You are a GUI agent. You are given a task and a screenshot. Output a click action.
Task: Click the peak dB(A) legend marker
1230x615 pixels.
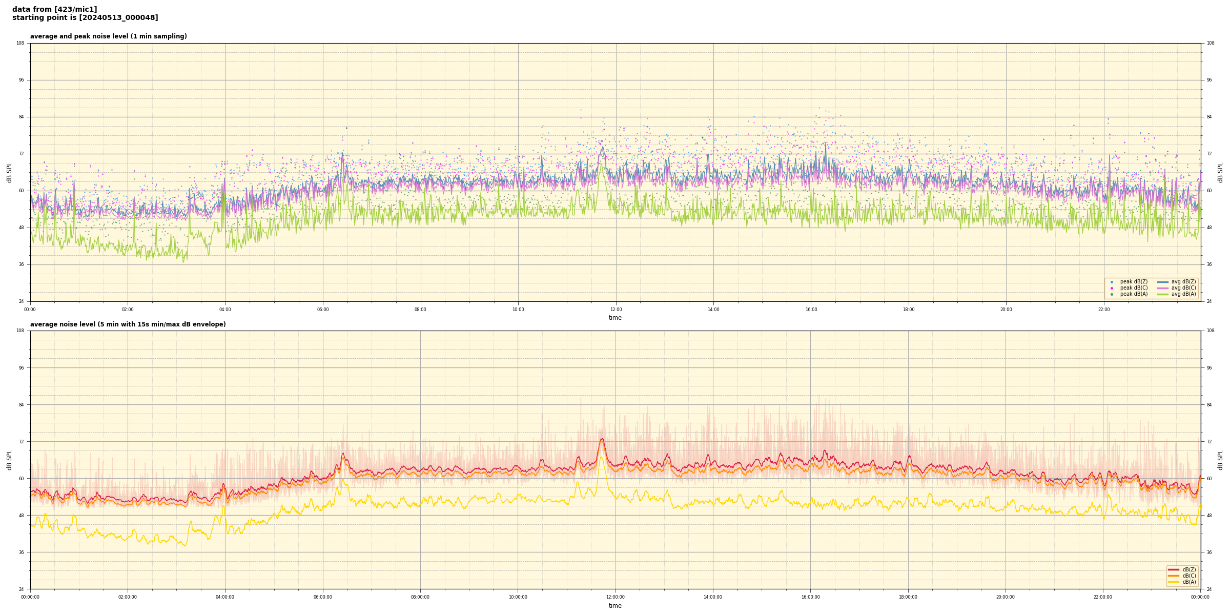[x=1112, y=294]
